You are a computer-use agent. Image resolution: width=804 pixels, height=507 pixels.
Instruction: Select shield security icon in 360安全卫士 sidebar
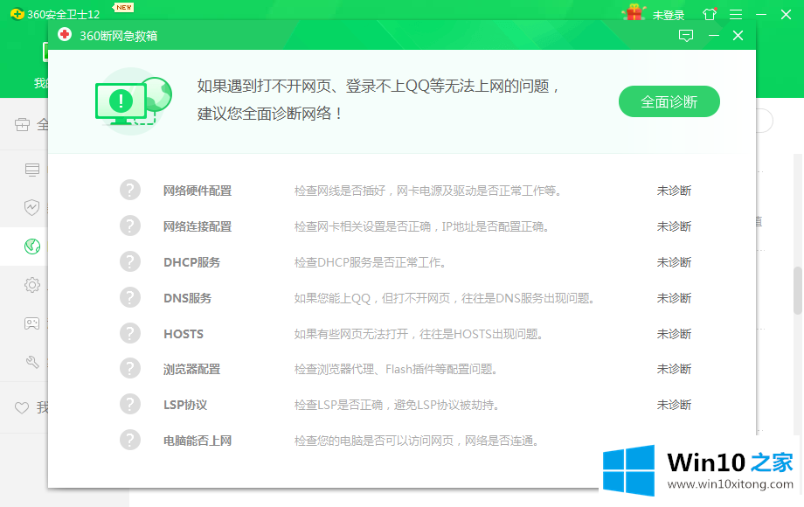coord(31,207)
